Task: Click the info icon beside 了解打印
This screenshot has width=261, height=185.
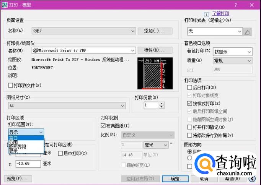Action: click(206, 15)
